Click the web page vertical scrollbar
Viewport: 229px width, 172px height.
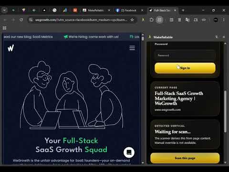coord(143,38)
